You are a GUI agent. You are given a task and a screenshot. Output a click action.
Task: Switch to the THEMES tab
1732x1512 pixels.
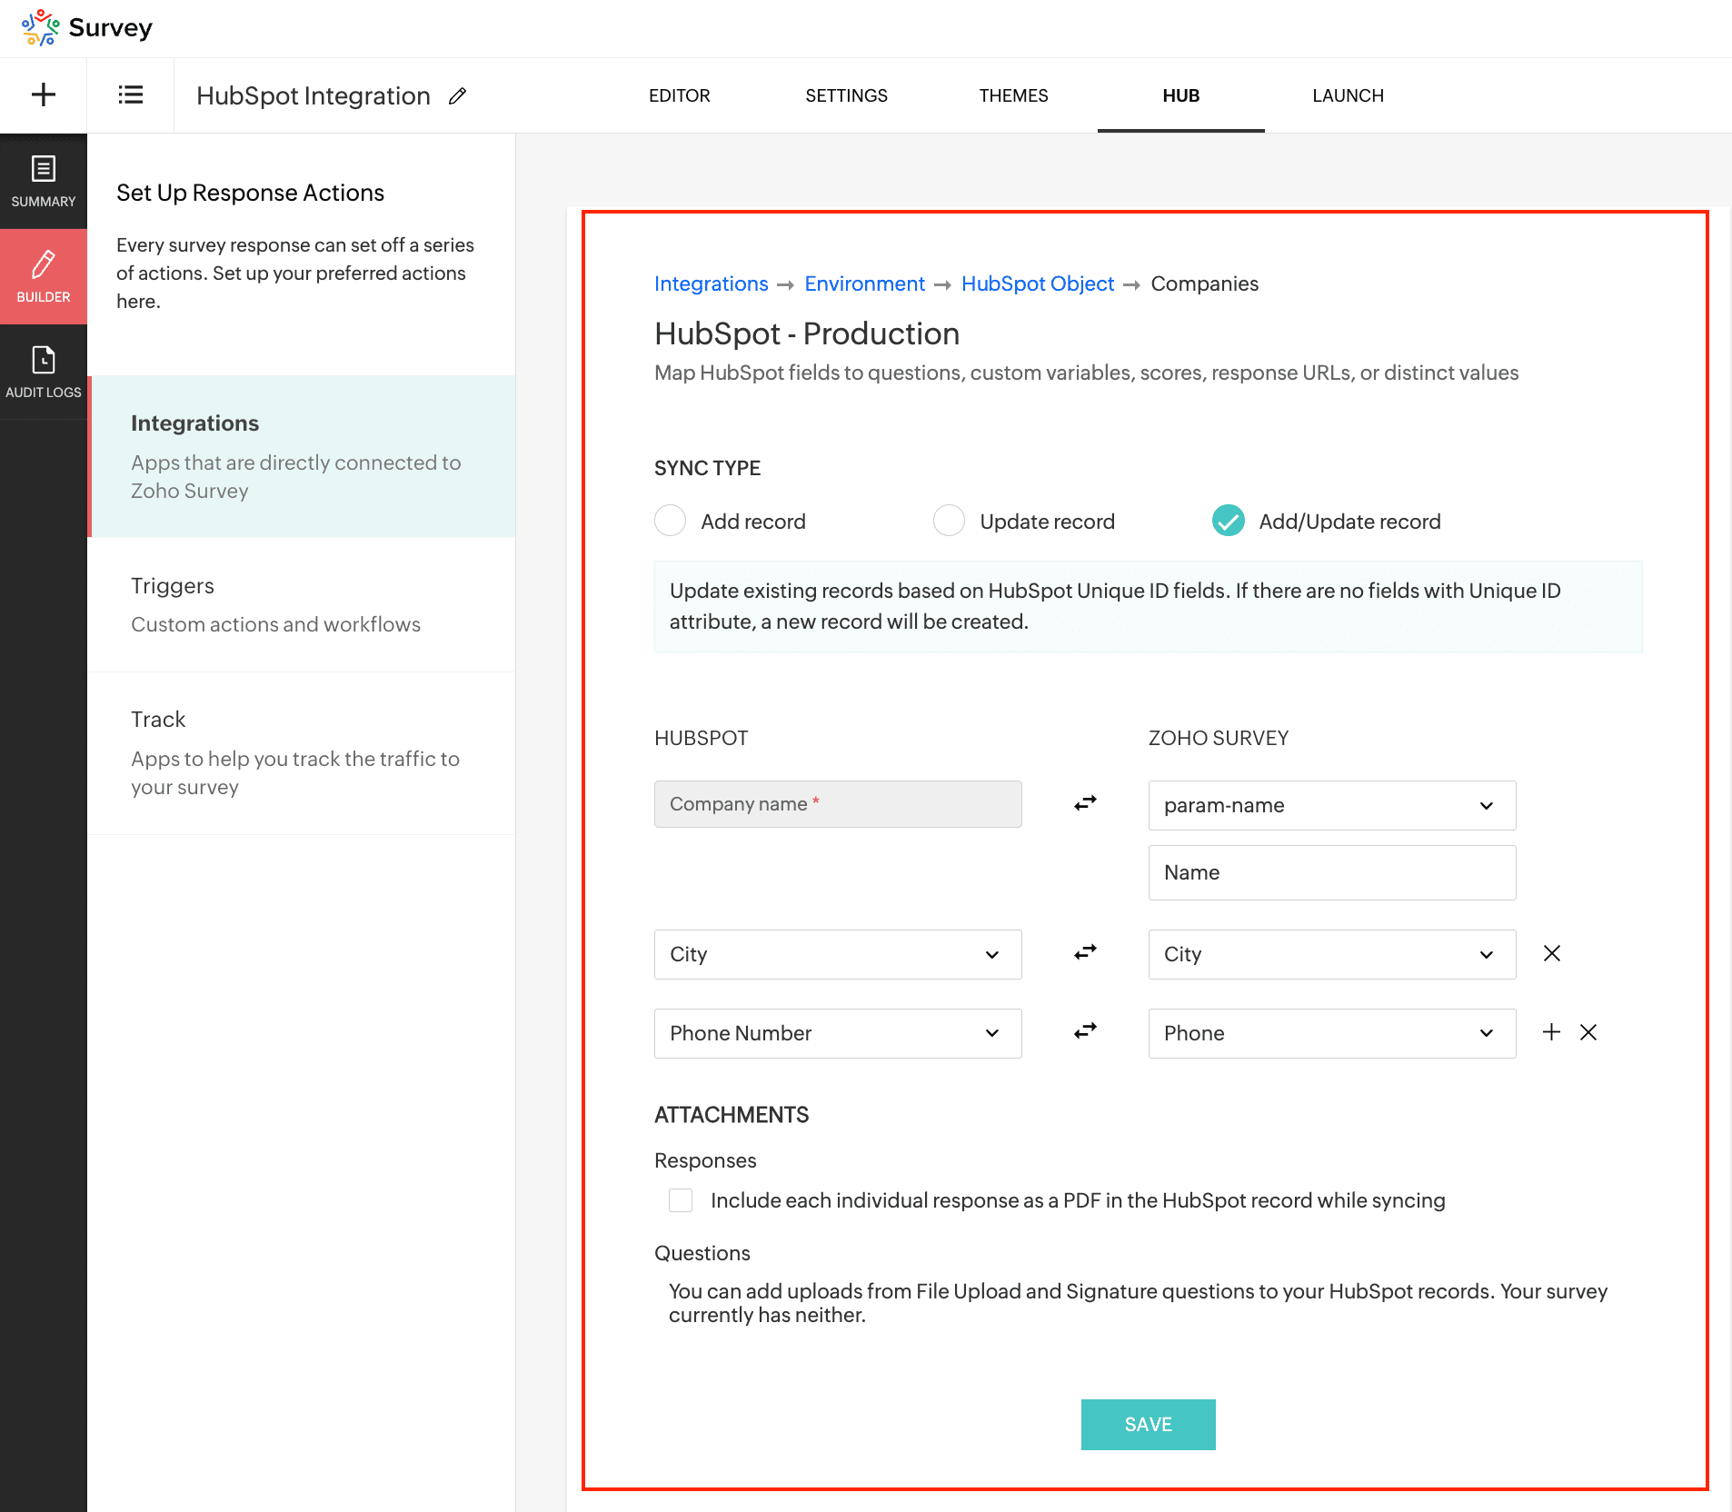point(1013,95)
